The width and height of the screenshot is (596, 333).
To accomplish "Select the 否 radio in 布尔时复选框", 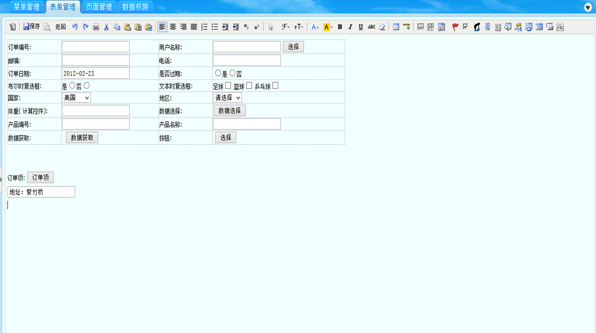I will (x=87, y=85).
